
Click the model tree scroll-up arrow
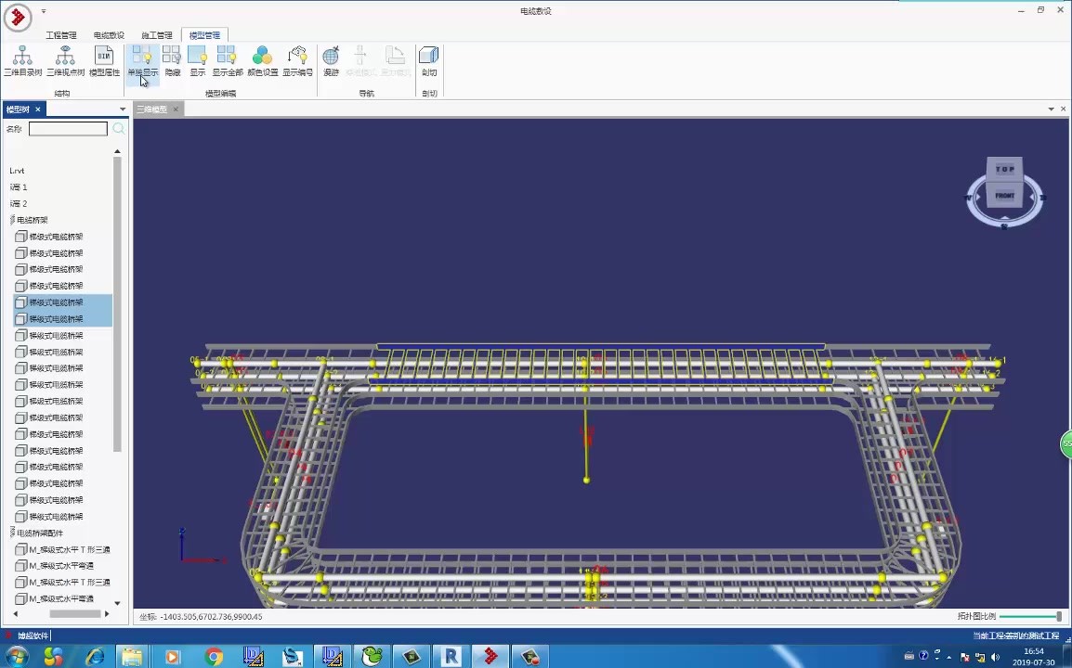pos(118,151)
